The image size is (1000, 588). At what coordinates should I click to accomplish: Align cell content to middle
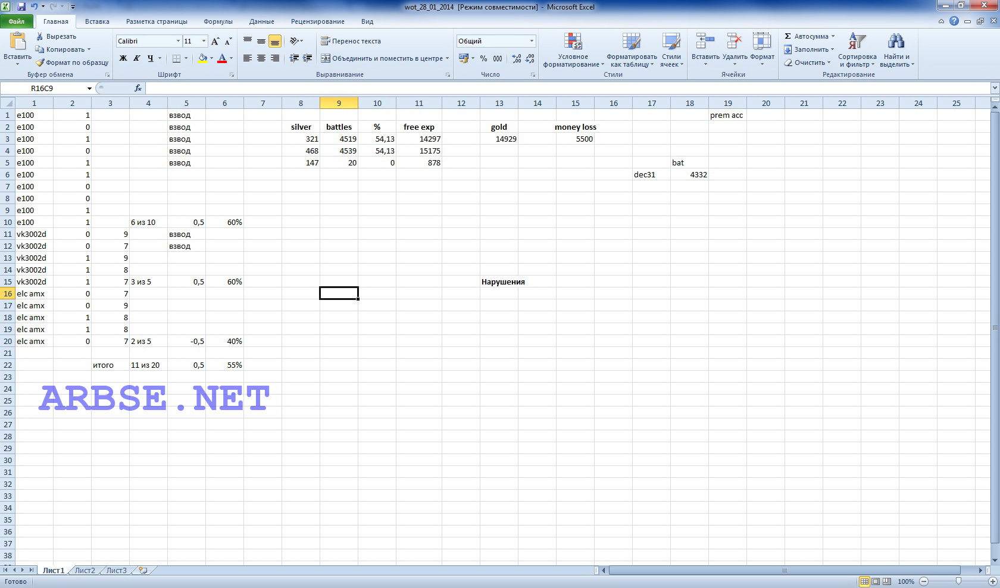pyautogui.click(x=261, y=41)
